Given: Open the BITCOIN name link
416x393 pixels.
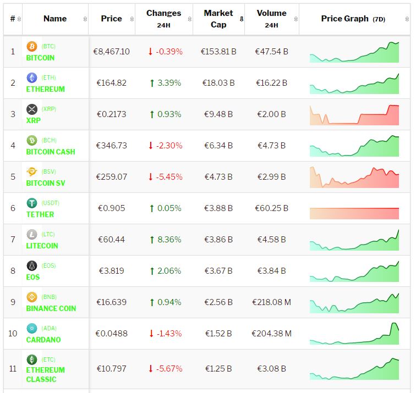Looking at the screenshot, I should (40, 58).
